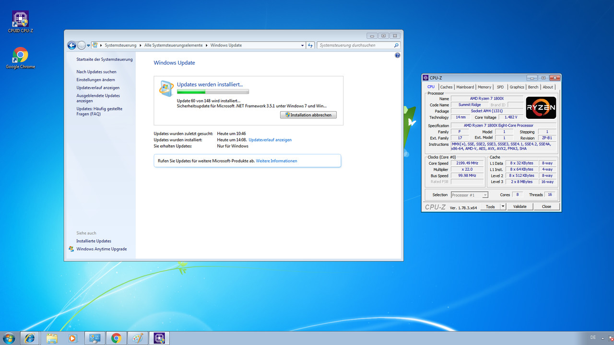Viewport: 614px width, 345px height.
Task: Click the search magnifier icon
Action: 396,45
